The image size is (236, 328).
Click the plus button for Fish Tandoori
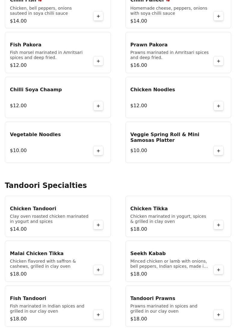[x=98, y=315]
